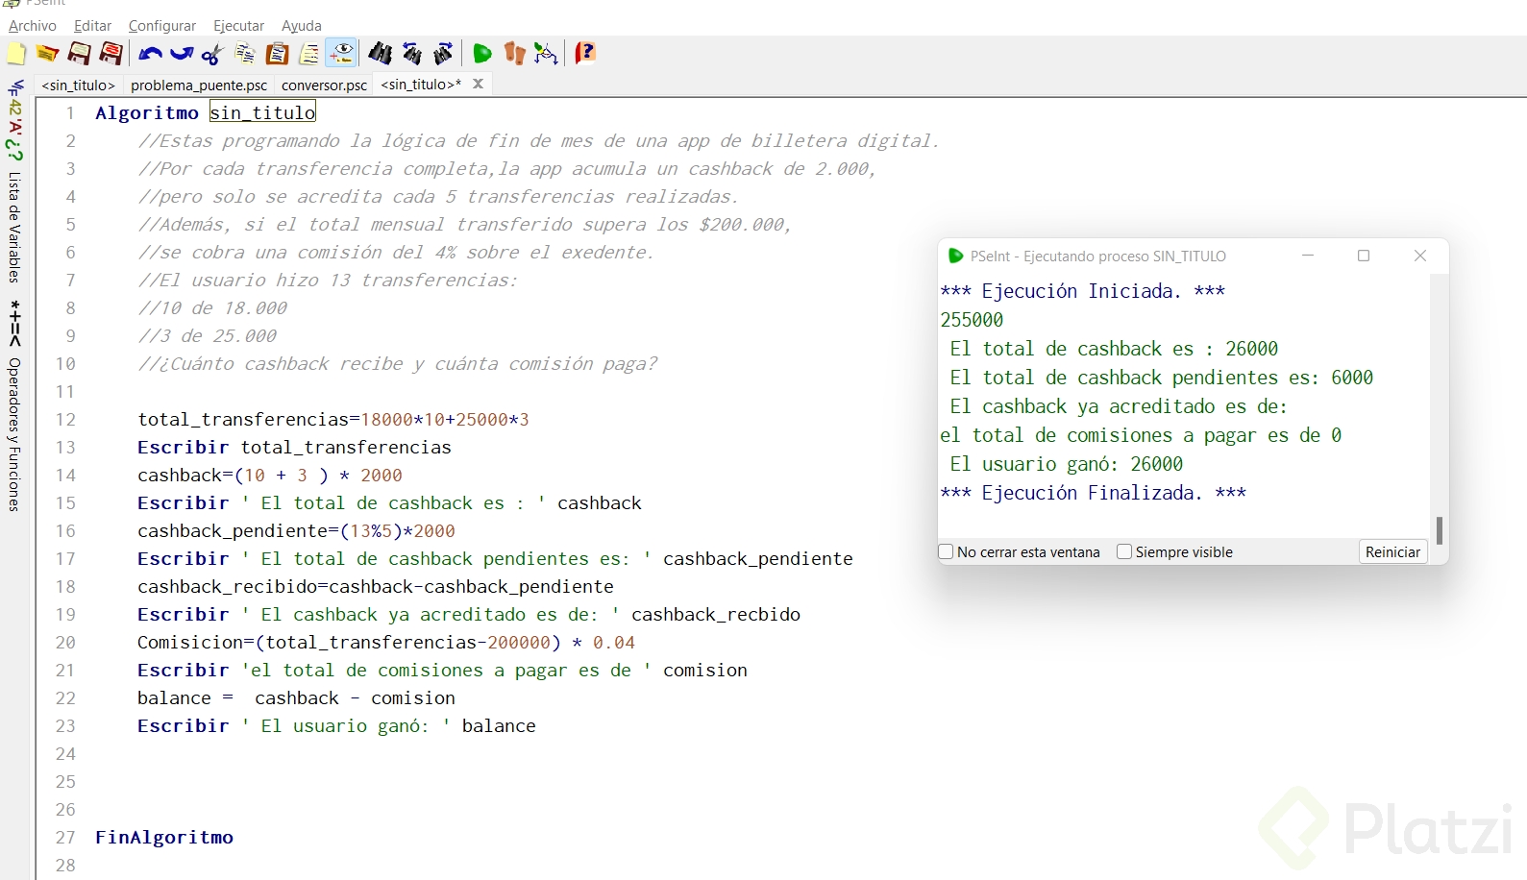Find next match with binoculars icon

(444, 54)
